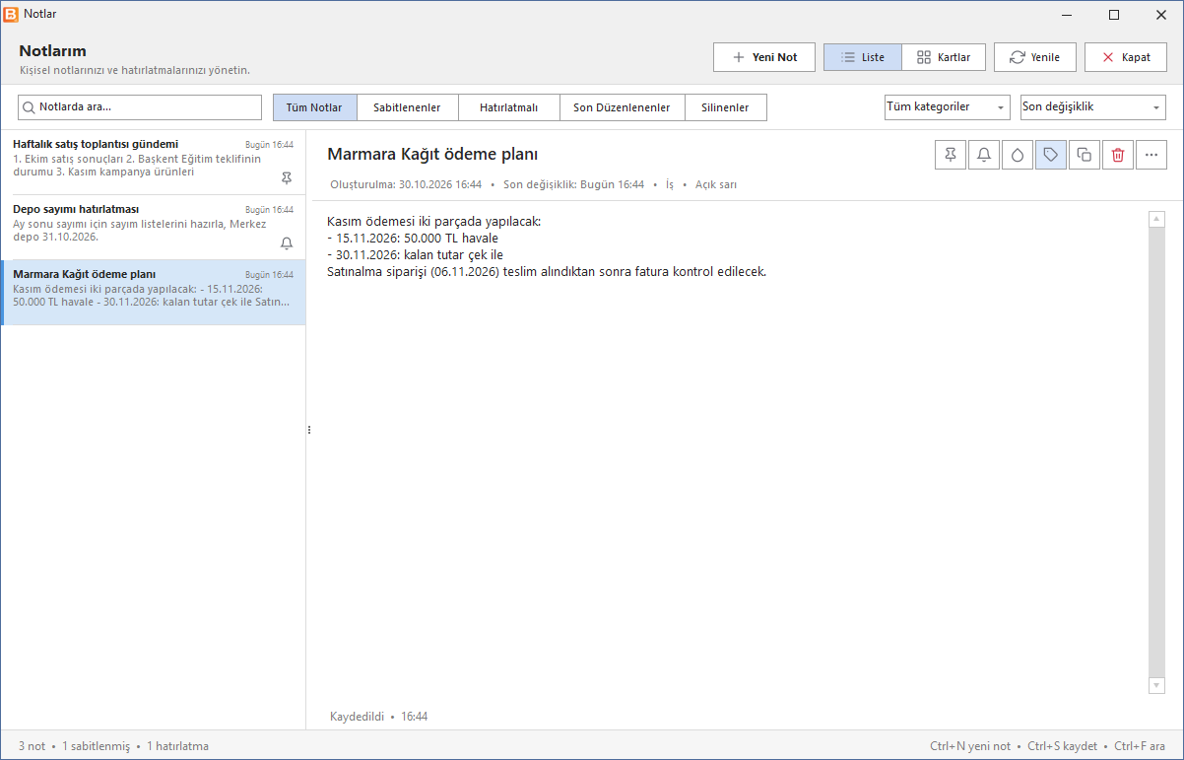Pin the Marmara Kağıt note

(951, 155)
